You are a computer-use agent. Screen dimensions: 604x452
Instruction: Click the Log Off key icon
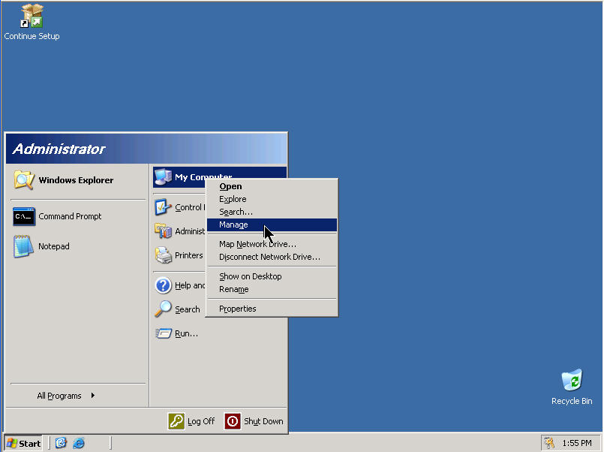(x=176, y=421)
